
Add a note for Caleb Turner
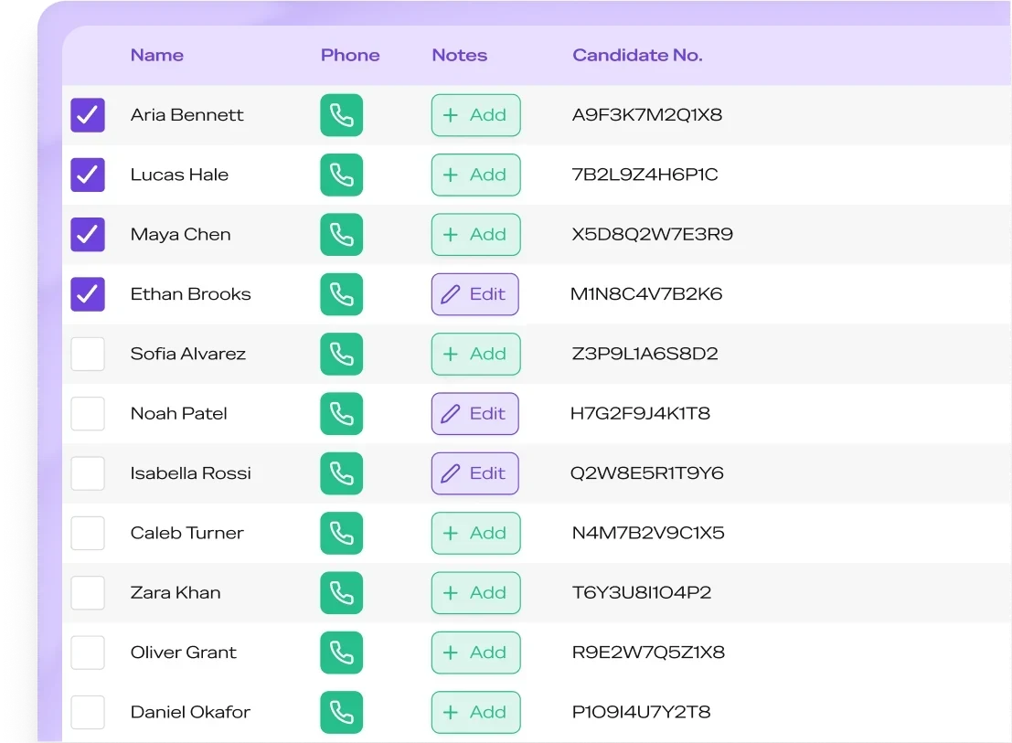(x=475, y=534)
